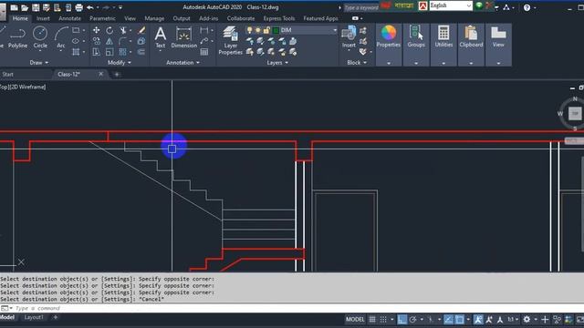Viewport: 584px width, 328px height.
Task: Expand the Draw panel
Action: (39, 63)
